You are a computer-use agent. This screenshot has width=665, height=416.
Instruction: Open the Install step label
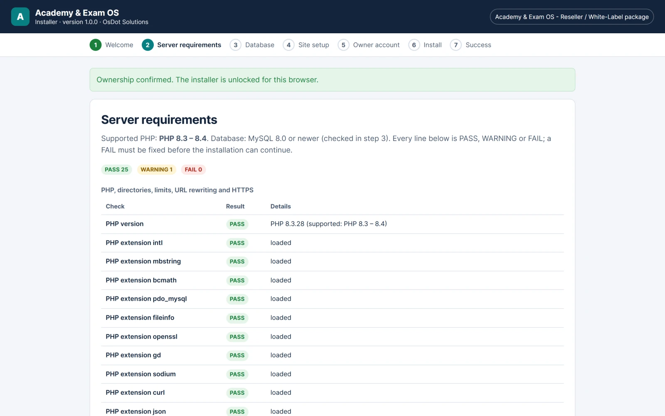433,45
